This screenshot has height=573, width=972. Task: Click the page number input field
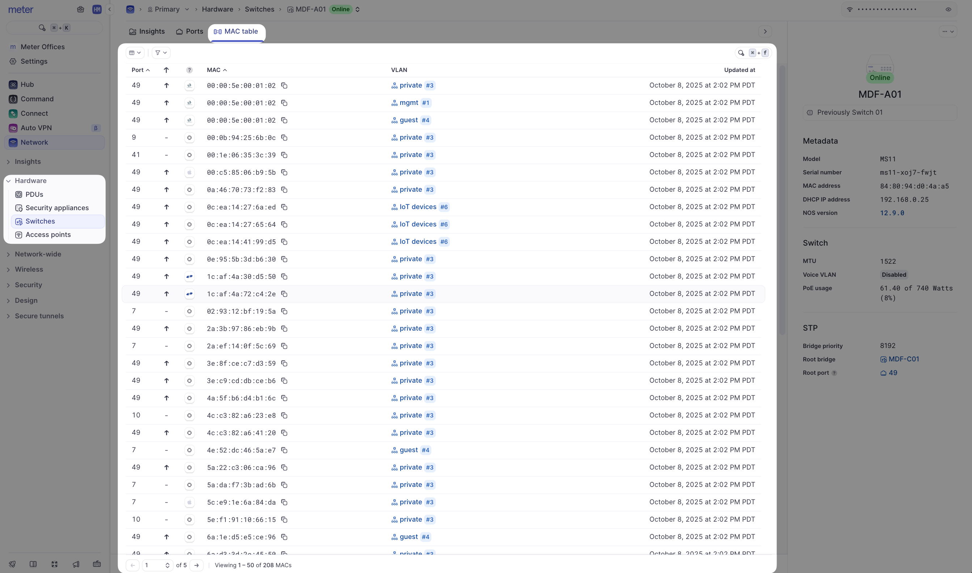pos(153,565)
